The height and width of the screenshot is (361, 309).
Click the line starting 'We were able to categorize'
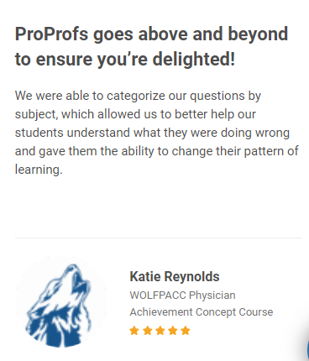pos(138,96)
